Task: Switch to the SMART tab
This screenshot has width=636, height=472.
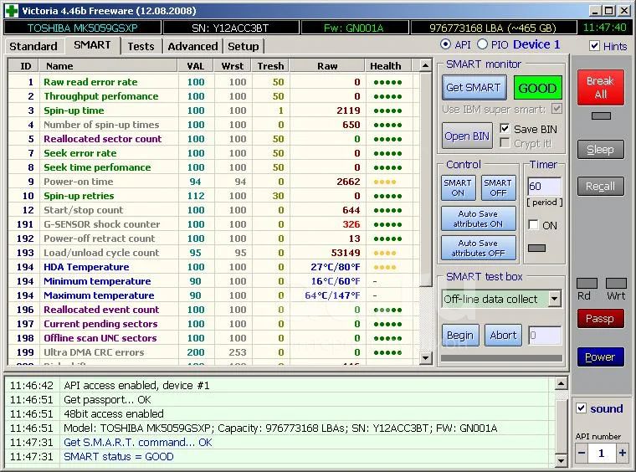Action: pos(92,45)
